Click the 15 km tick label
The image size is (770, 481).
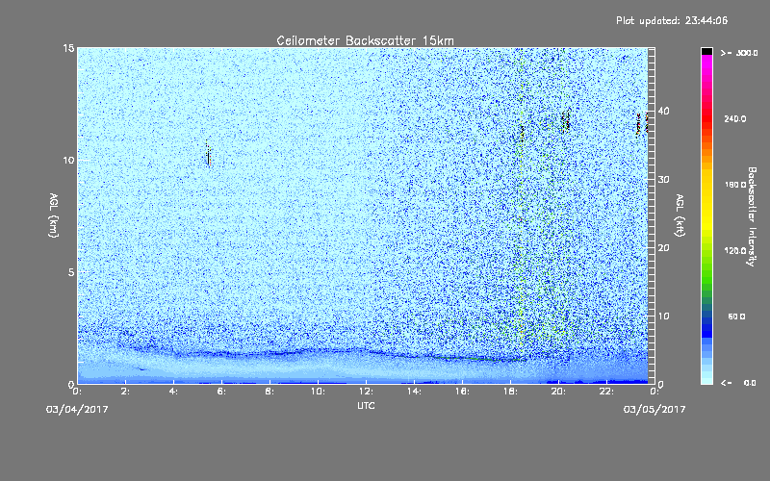click(68, 48)
